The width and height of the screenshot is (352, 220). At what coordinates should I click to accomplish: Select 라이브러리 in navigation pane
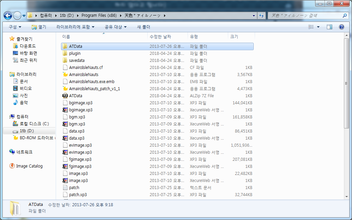(26, 74)
